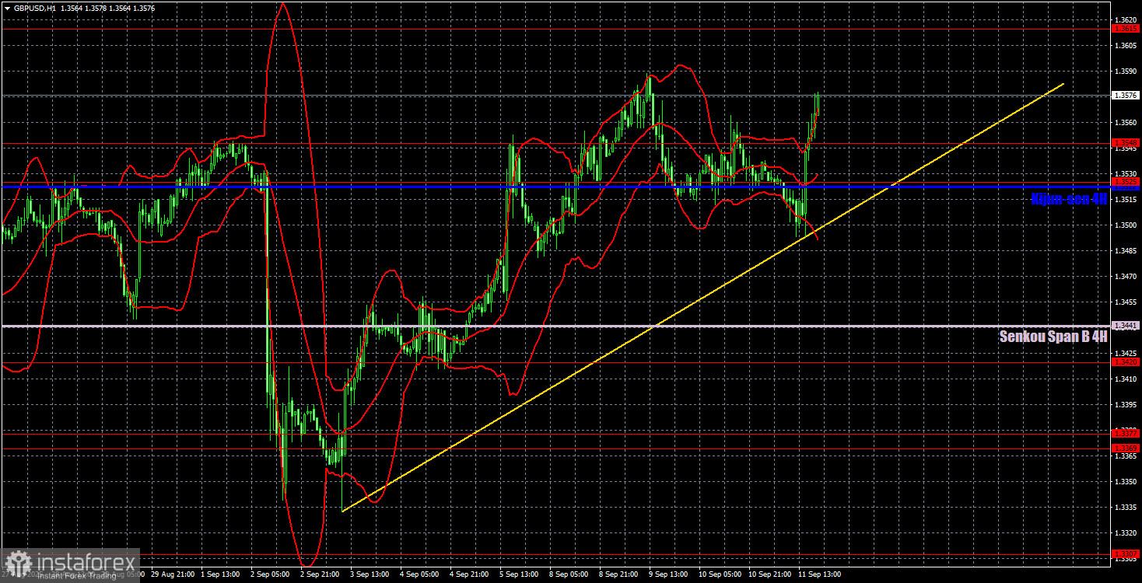Click the chart menu triangle beside GBPUSD,H1
The width and height of the screenshot is (1142, 583).
pos(7,7)
